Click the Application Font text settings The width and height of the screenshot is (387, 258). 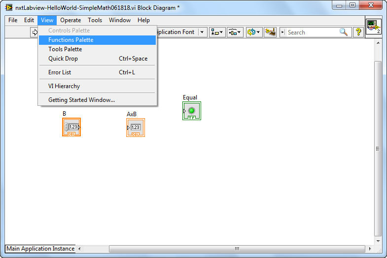(175, 32)
